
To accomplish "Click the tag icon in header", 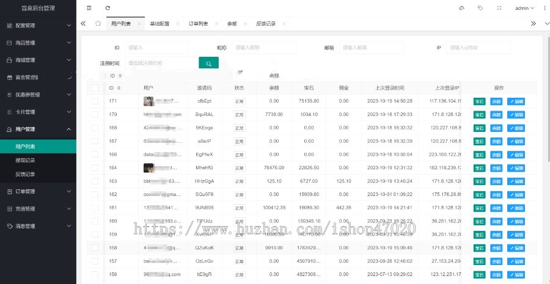I will [480, 8].
